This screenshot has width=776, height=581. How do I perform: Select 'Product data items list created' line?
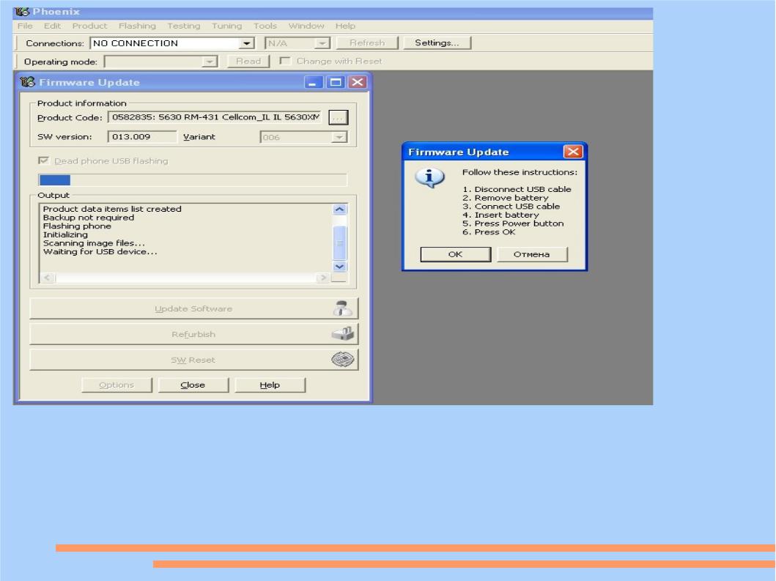pyautogui.click(x=112, y=209)
